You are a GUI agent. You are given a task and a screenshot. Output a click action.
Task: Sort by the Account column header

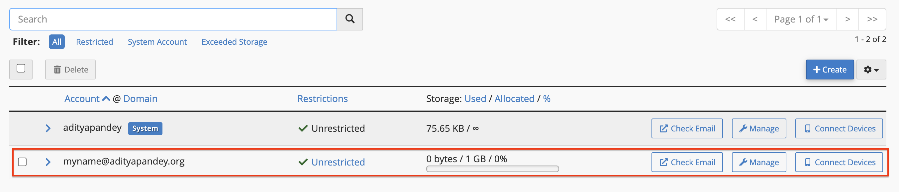pyautogui.click(x=82, y=99)
